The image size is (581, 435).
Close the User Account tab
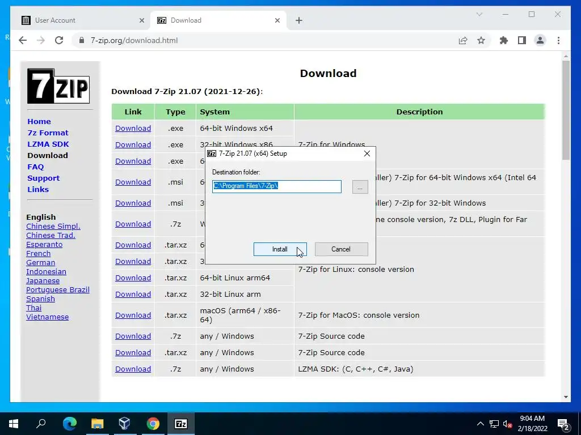pyautogui.click(x=141, y=20)
